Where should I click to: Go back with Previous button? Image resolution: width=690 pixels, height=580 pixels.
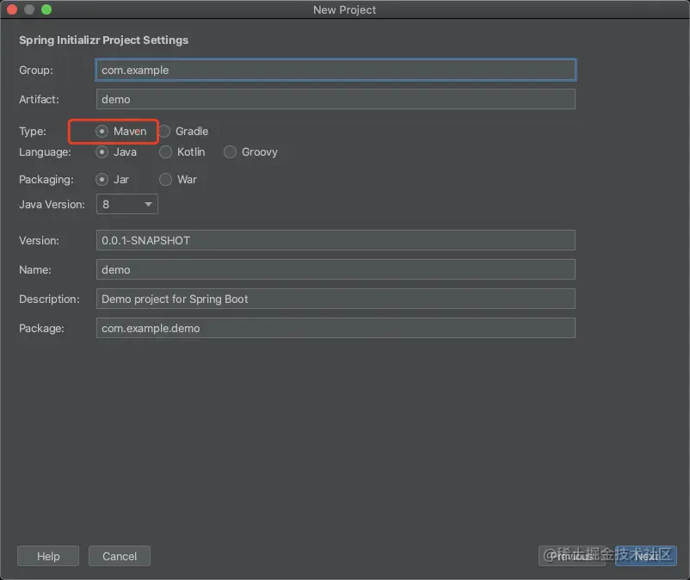[x=572, y=556]
